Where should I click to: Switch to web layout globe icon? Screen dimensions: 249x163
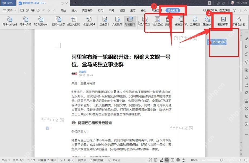[x=178, y=160]
